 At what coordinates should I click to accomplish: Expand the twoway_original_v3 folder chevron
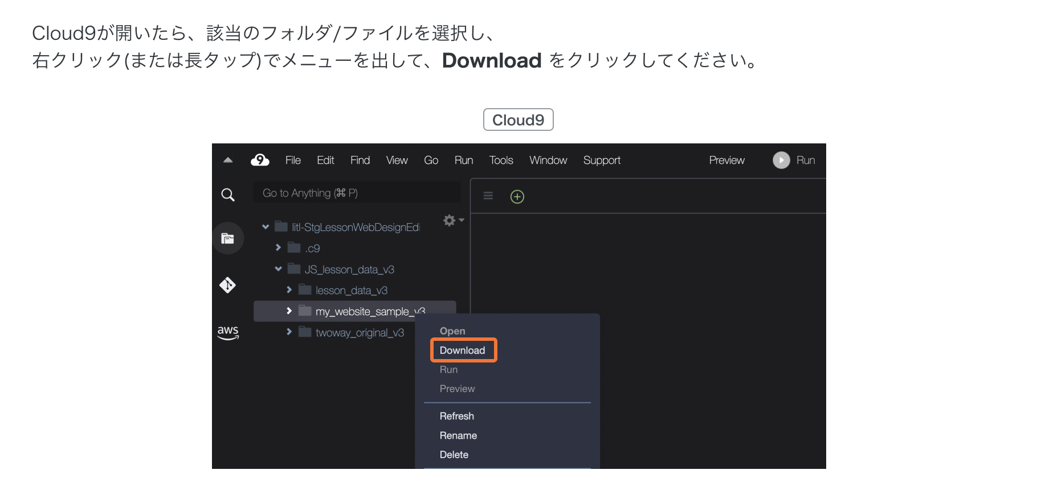click(289, 332)
